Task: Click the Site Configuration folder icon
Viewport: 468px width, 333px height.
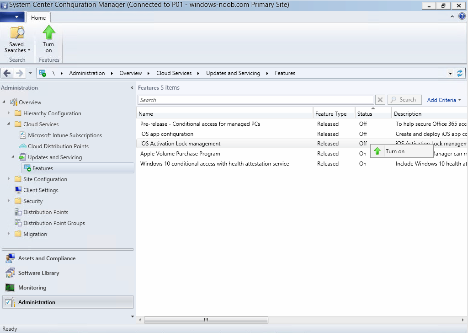Action: point(18,179)
